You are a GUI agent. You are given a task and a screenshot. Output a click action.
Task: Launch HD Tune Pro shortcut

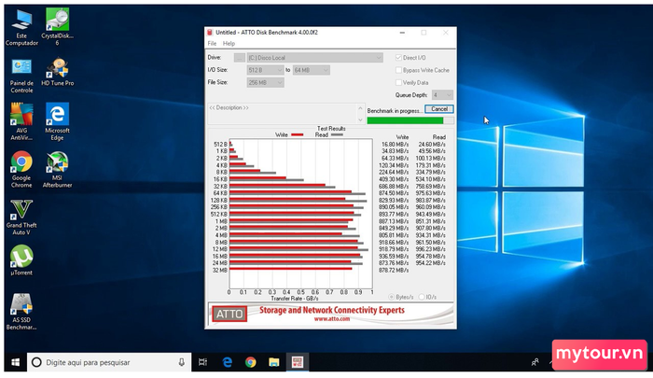click(x=58, y=72)
